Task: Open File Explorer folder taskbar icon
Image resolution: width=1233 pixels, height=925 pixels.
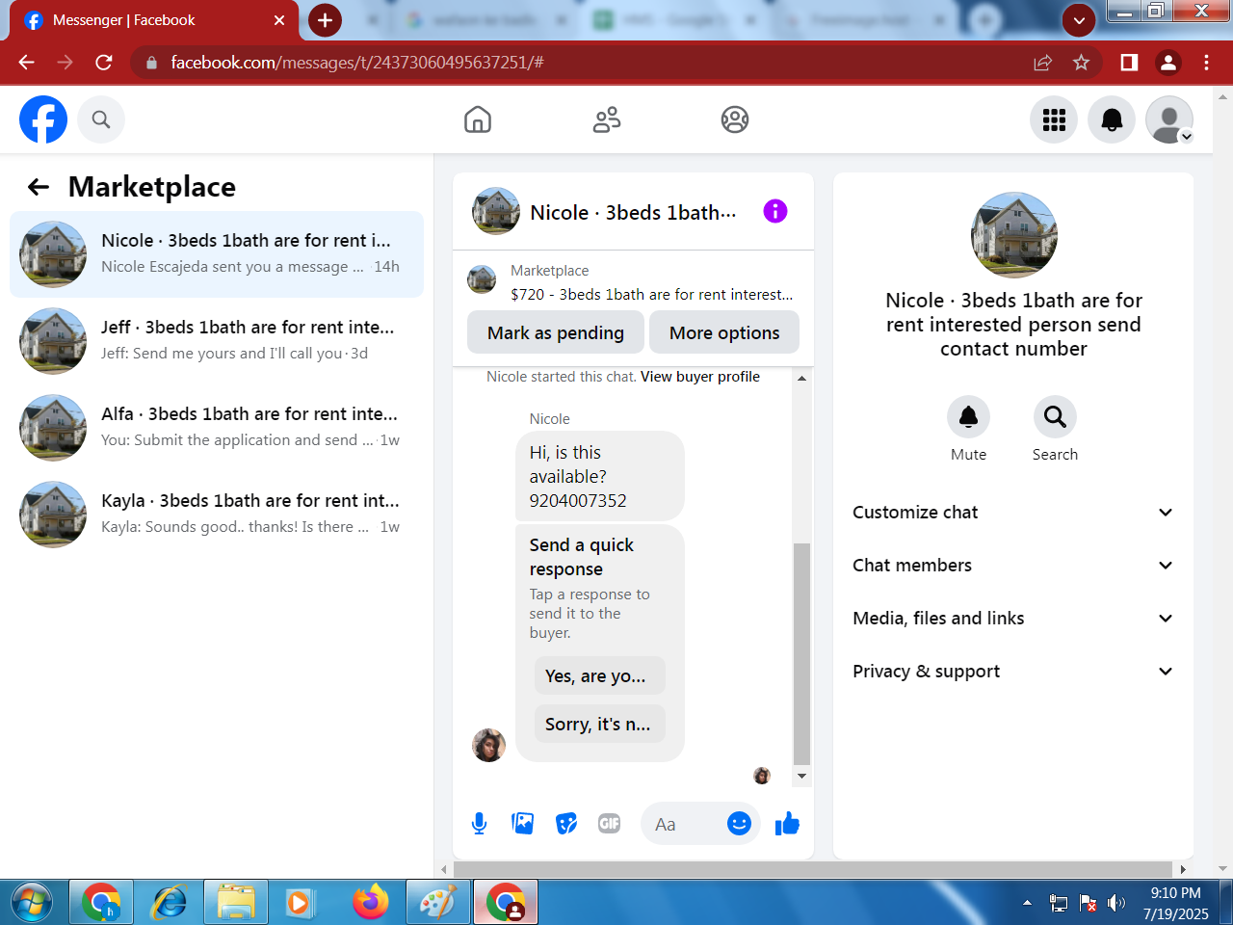Action: coord(236,903)
